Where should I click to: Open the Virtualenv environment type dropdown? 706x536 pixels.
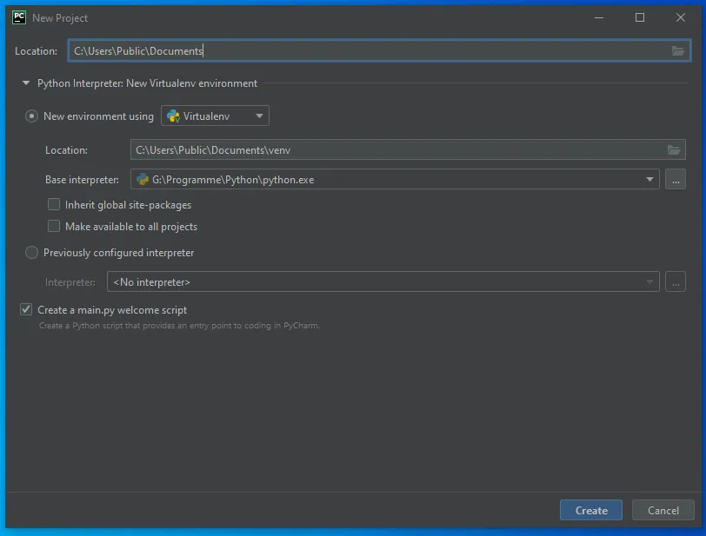[257, 115]
